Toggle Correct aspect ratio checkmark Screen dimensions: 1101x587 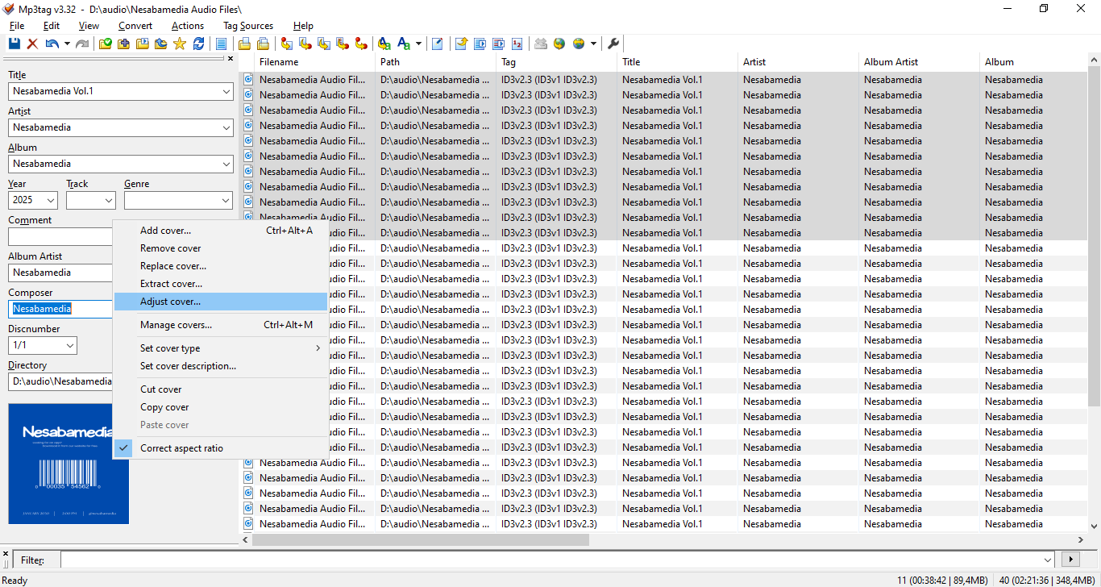click(124, 448)
